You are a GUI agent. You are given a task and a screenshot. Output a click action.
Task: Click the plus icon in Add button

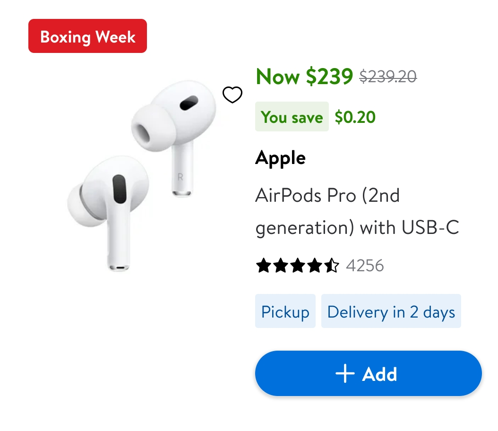pyautogui.click(x=345, y=374)
